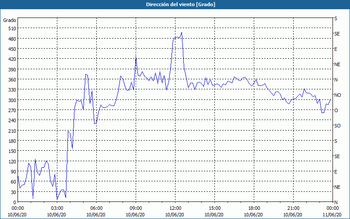Image resolution: width=350 pixels, height=219 pixels.
Task: Select the 06:00 time axis label
Action: pos(96,208)
